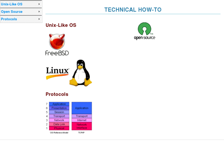Expand the Unix-Like OS submenu arrow
Image resolution: width=224 pixels, height=168 pixels.
click(x=39, y=4)
